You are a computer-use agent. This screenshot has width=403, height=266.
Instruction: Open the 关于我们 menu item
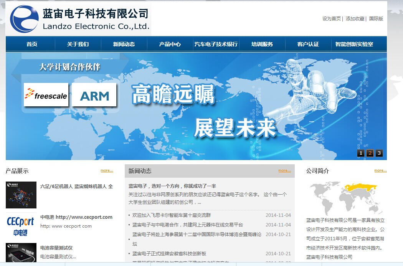[78, 44]
